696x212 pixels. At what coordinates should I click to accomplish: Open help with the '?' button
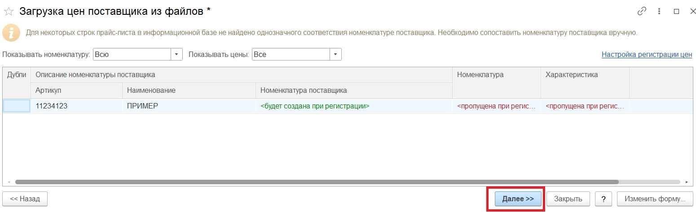pos(603,199)
